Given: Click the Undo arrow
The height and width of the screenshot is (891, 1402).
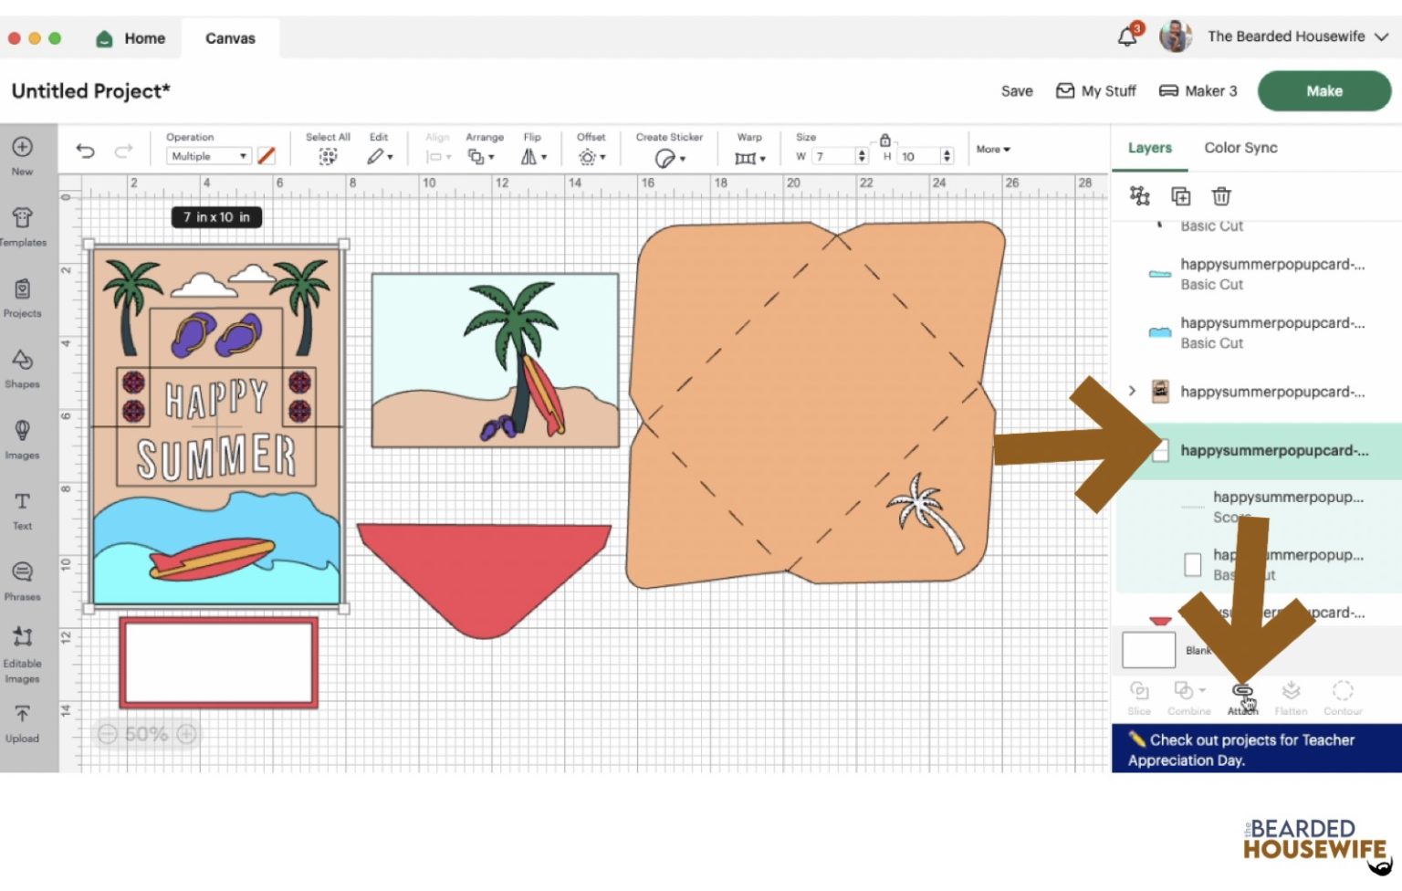Looking at the screenshot, I should [x=85, y=151].
